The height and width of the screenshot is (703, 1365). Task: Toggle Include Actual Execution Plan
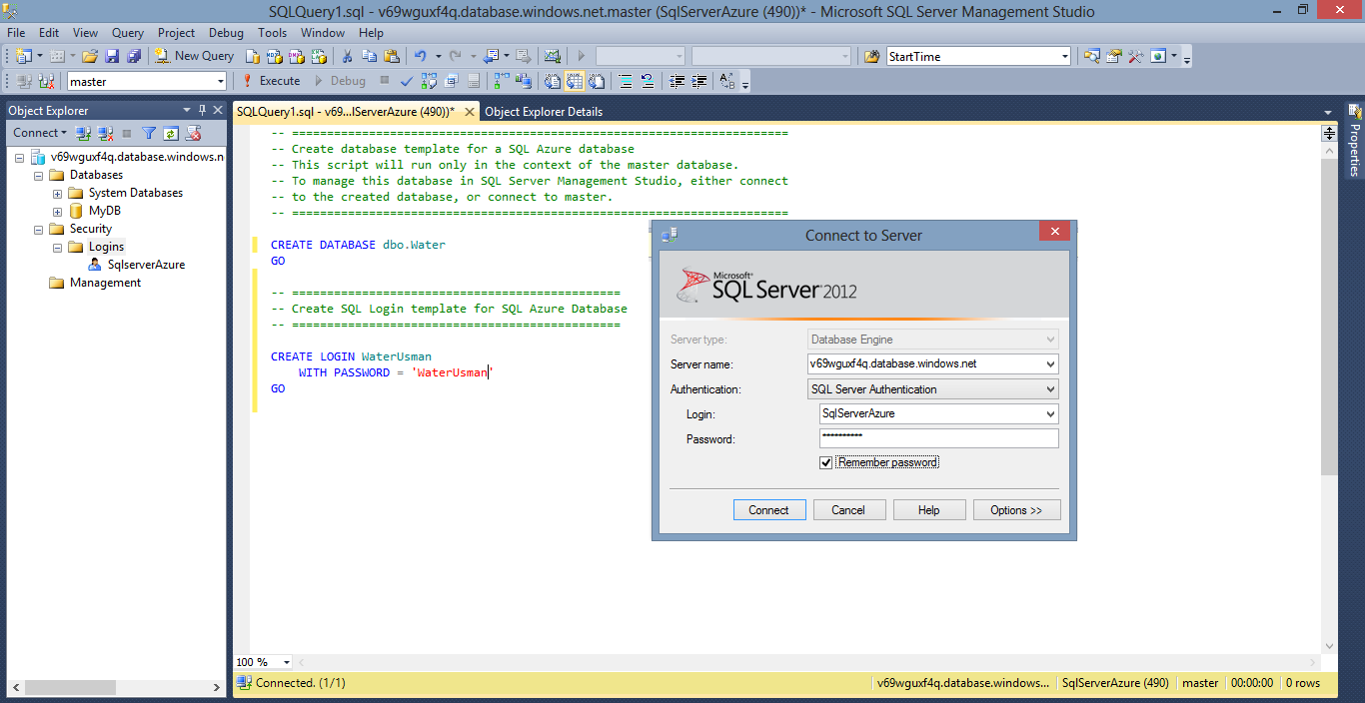[501, 81]
